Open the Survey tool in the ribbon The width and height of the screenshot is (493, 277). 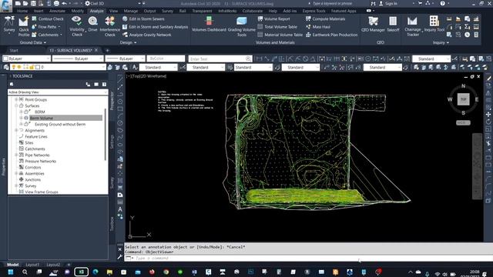click(x=9, y=25)
